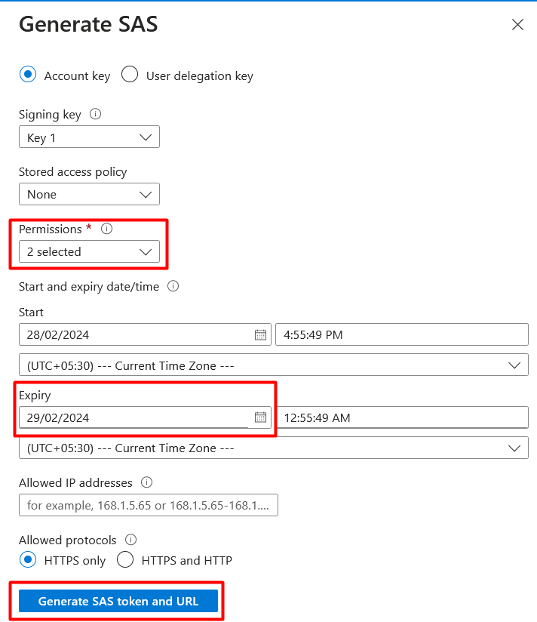537x622 pixels.
Task: Click the Stored access policy label
Action: 73,172
